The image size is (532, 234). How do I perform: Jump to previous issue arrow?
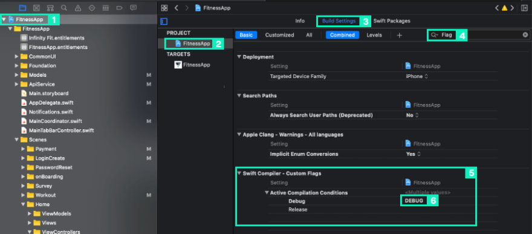coord(497,8)
